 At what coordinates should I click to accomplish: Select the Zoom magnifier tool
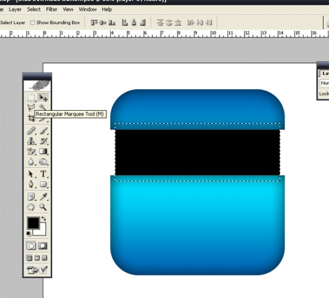tap(43, 207)
